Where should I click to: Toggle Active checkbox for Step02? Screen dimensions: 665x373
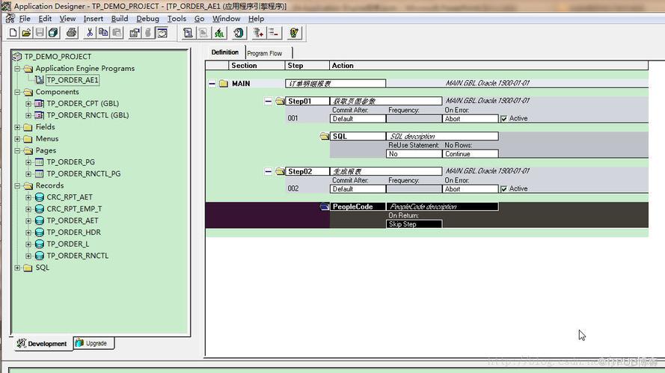click(x=503, y=189)
